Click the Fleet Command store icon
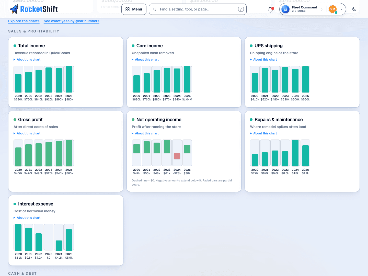The height and width of the screenshot is (276, 368). pyautogui.click(x=285, y=9)
